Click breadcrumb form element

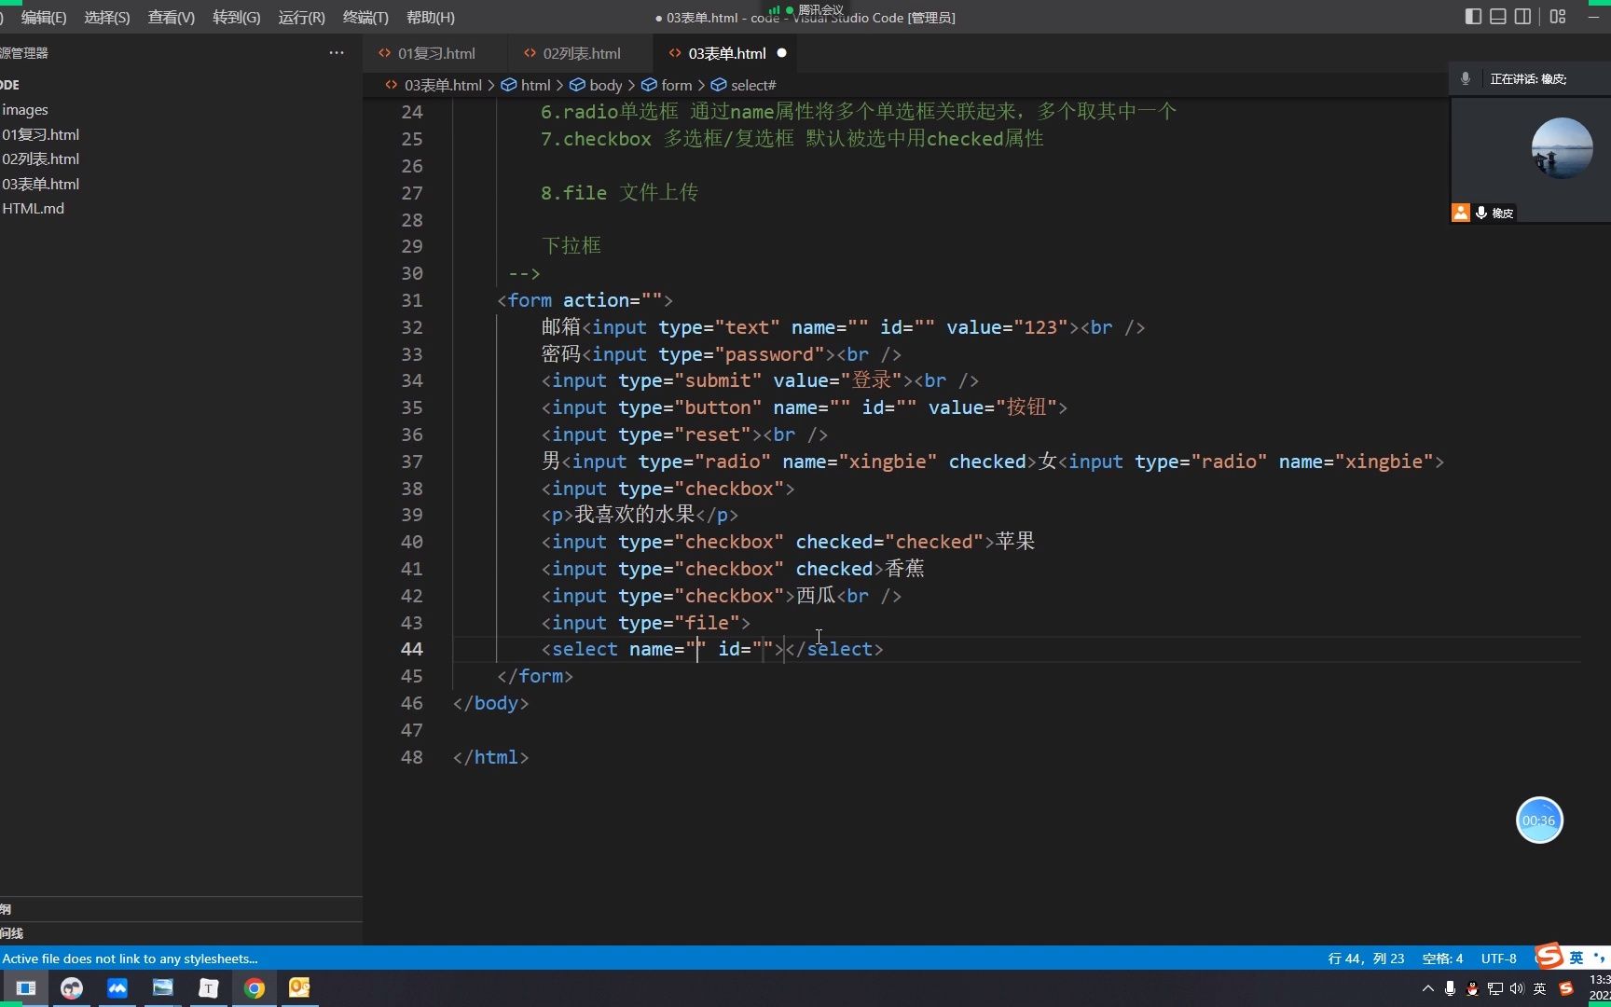(677, 85)
